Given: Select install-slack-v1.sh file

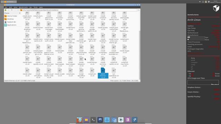Looking at the screenshot, I should pyautogui.click(x=27, y=61).
